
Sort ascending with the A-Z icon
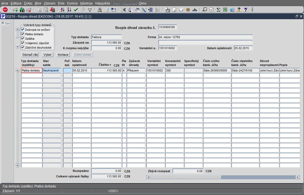[62, 10]
